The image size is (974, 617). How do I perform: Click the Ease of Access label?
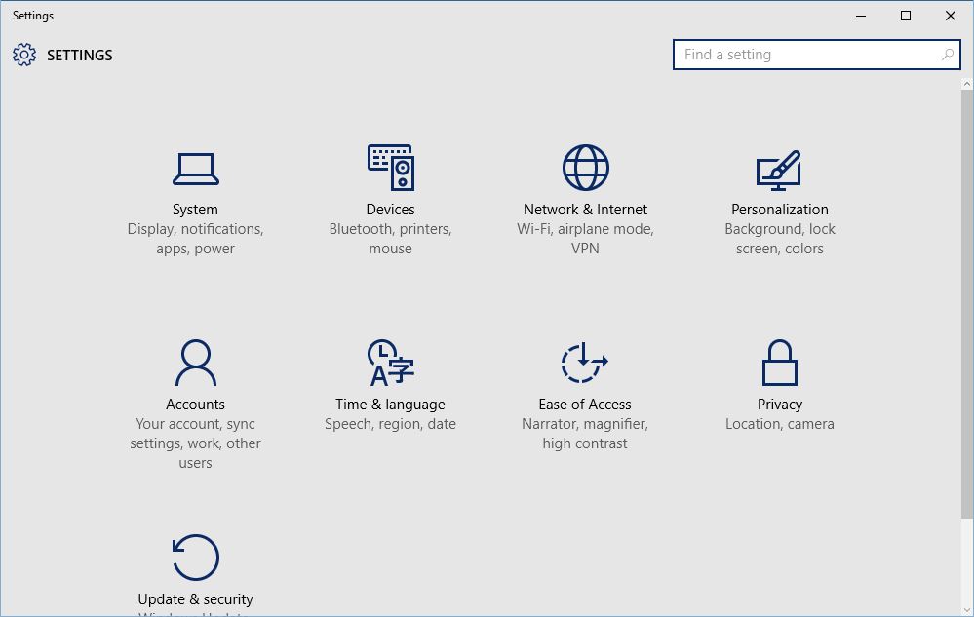(585, 405)
